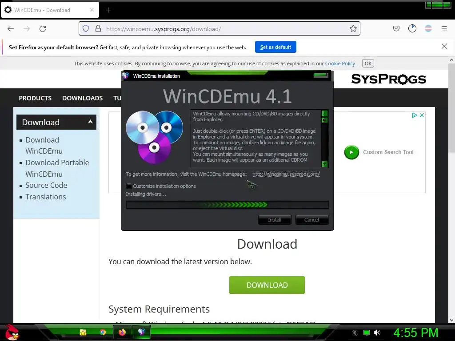Click the URL address bar
The image size is (455, 341).
(x=220, y=29)
